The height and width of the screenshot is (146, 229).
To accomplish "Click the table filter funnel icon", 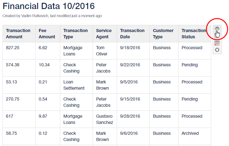I will tap(217, 29).
